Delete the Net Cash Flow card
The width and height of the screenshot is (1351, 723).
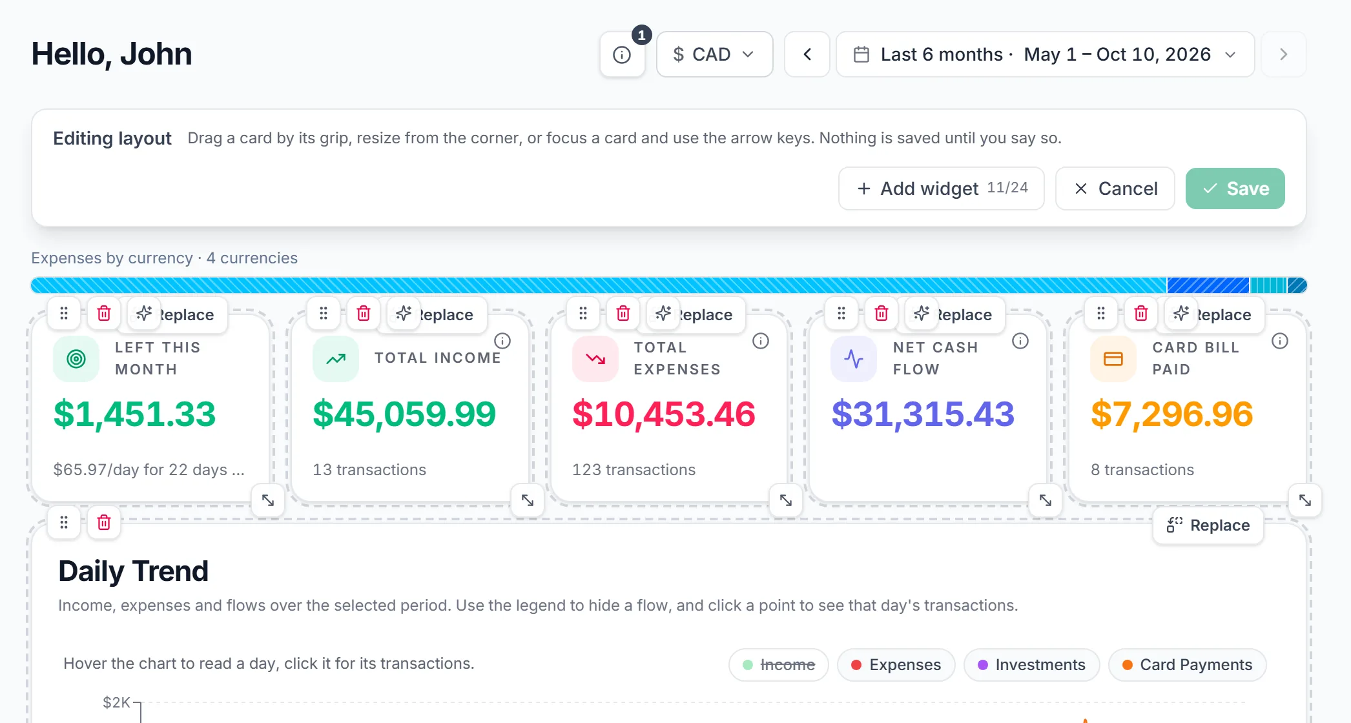point(882,314)
